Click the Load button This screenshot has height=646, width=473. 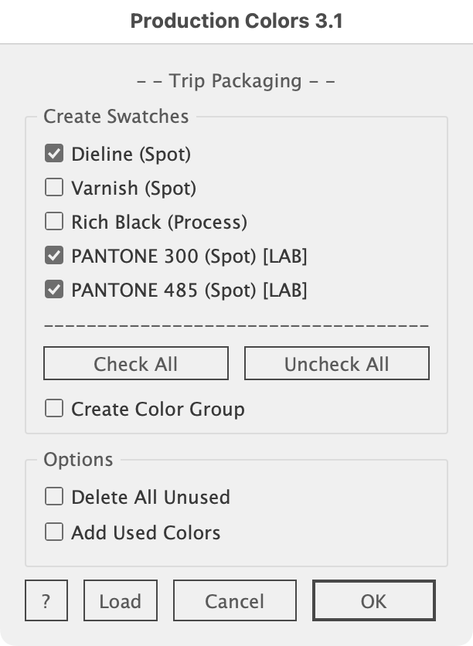(x=120, y=601)
